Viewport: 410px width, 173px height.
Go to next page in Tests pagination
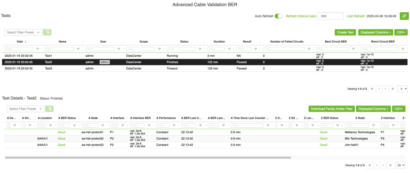(x=385, y=89)
